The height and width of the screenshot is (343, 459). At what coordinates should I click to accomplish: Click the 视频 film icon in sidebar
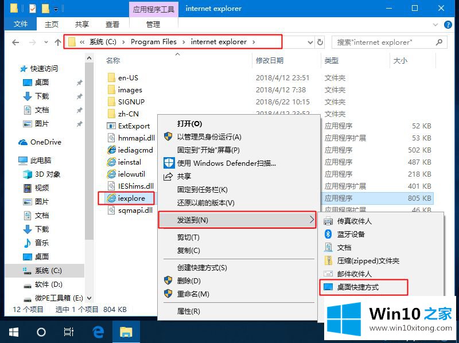pos(28,188)
